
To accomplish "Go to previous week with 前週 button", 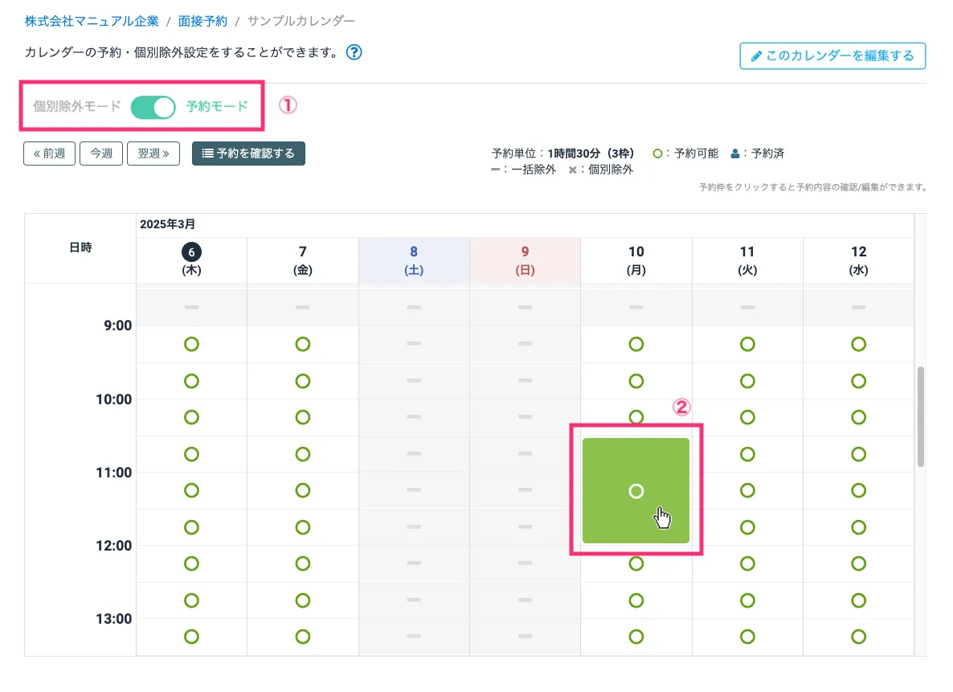I will pyautogui.click(x=50, y=154).
